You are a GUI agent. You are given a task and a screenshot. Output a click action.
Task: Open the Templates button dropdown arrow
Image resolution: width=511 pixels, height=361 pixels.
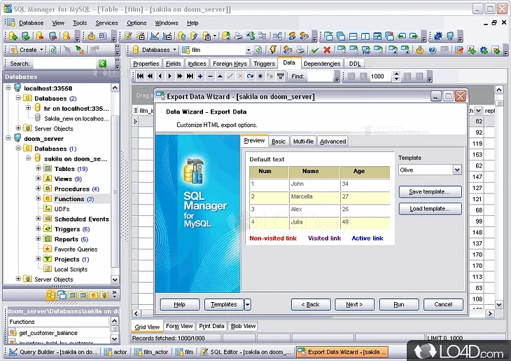click(247, 304)
